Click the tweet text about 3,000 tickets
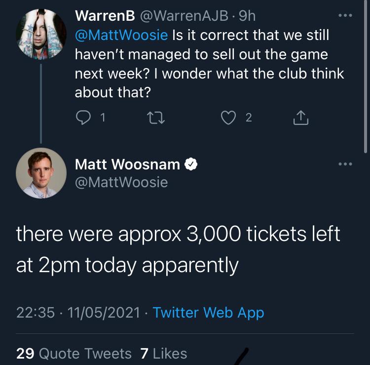The image size is (370, 365). (178, 249)
